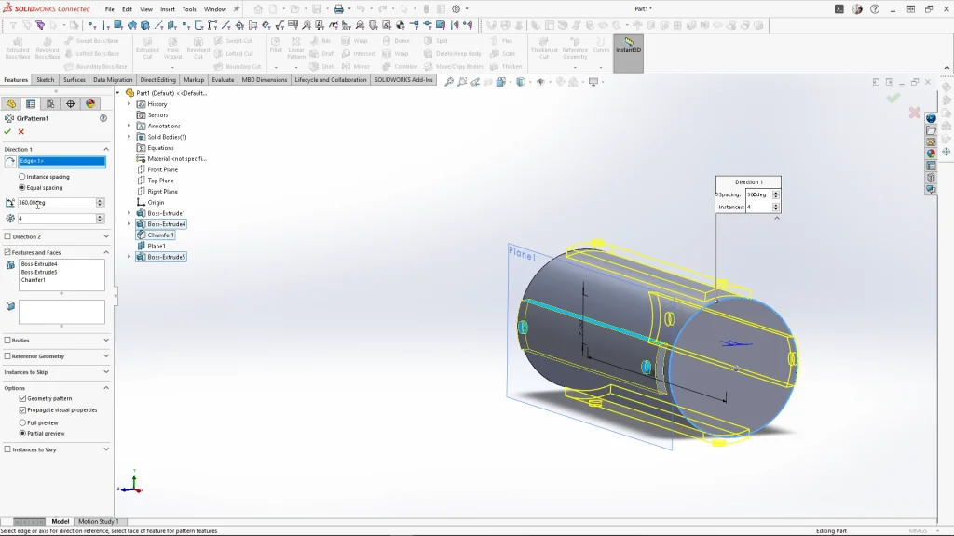Image resolution: width=954 pixels, height=536 pixels.
Task: Switch to the Evaluate tab
Action: click(223, 80)
